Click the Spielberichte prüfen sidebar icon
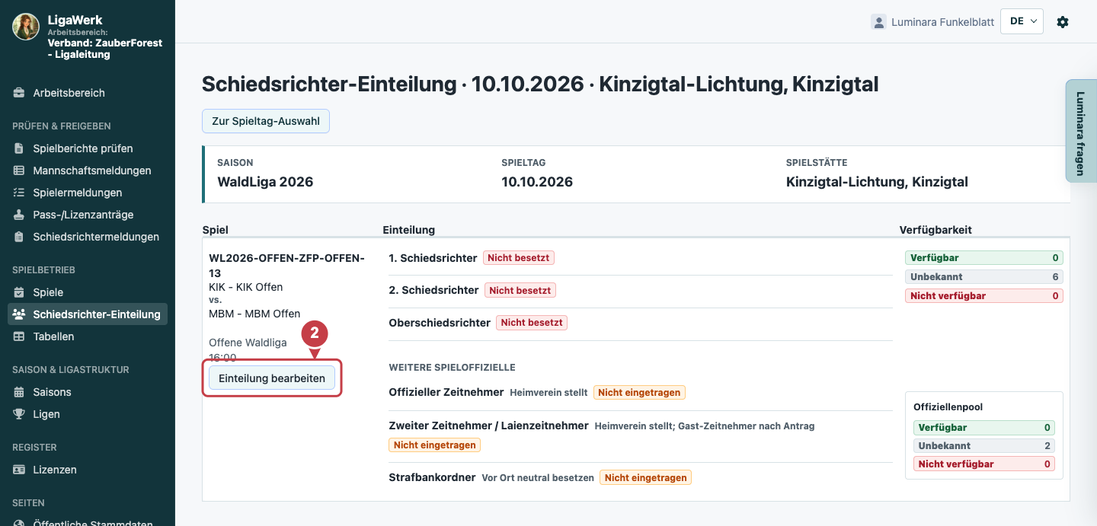The height and width of the screenshot is (526, 1097). [19, 148]
